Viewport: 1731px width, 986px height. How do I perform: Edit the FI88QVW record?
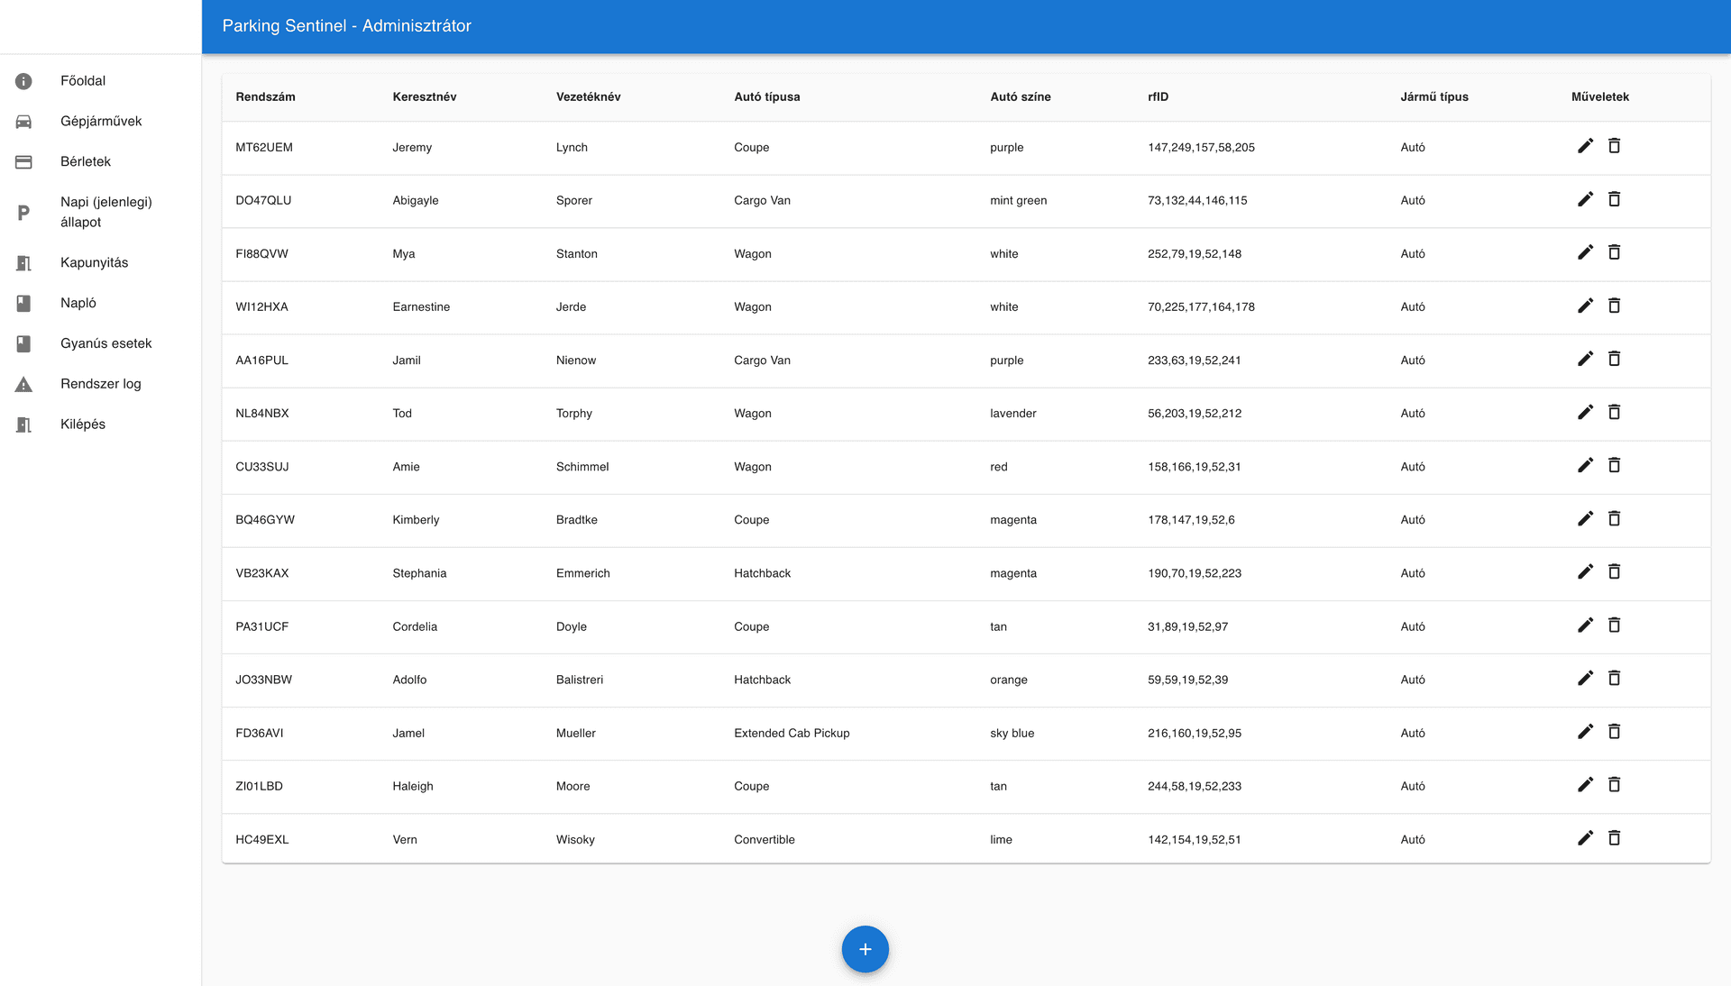pos(1586,252)
